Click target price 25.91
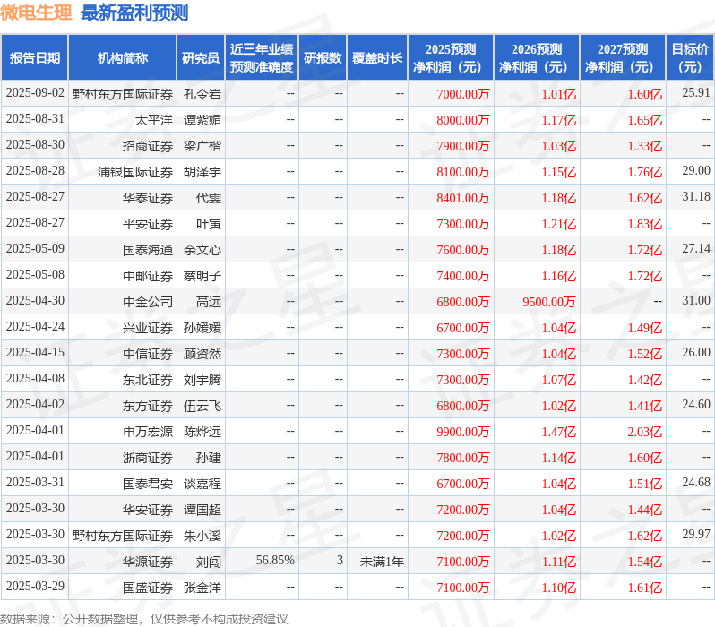Viewport: 715px width, 627px height. pos(696,92)
